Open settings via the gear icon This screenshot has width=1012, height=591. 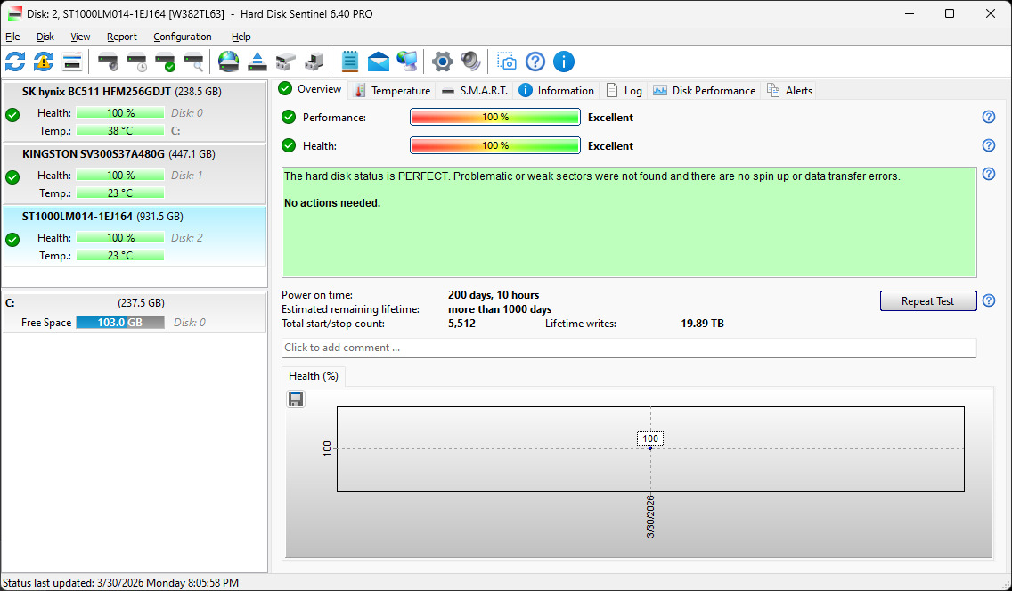443,62
